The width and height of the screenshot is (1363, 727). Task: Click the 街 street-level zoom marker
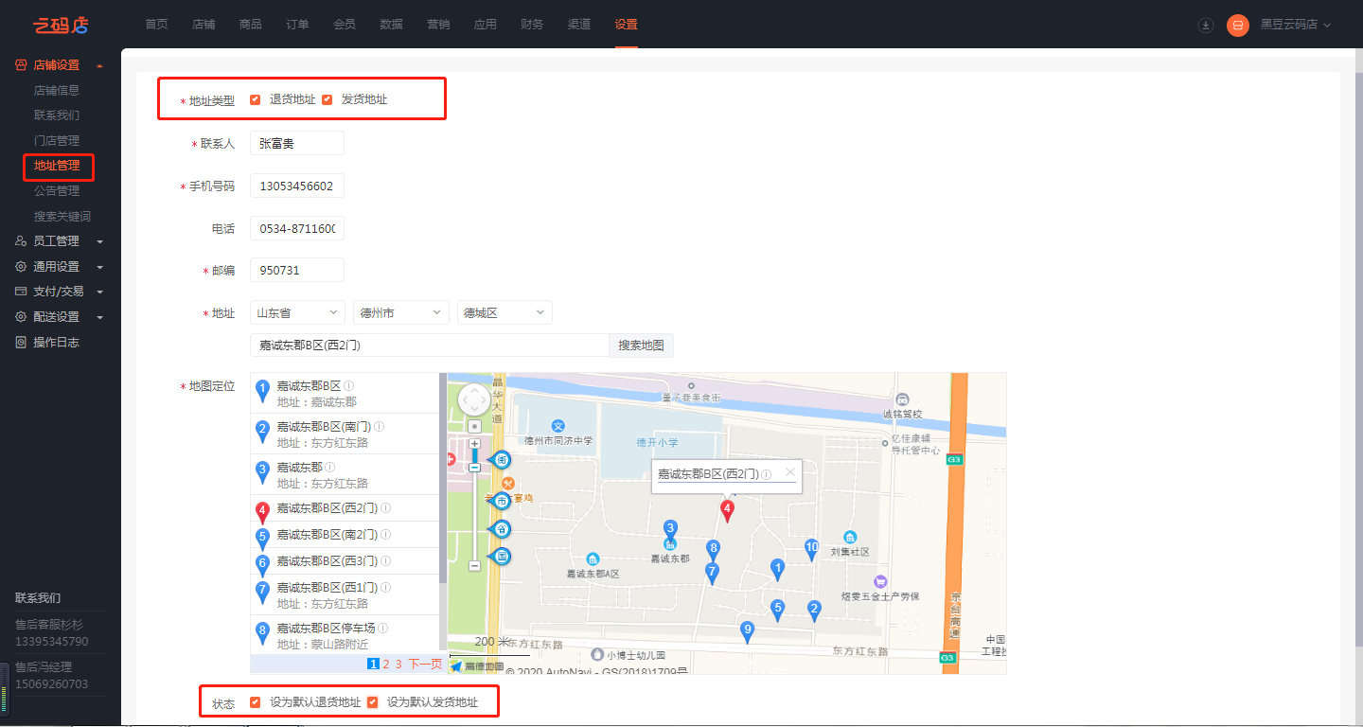[502, 460]
